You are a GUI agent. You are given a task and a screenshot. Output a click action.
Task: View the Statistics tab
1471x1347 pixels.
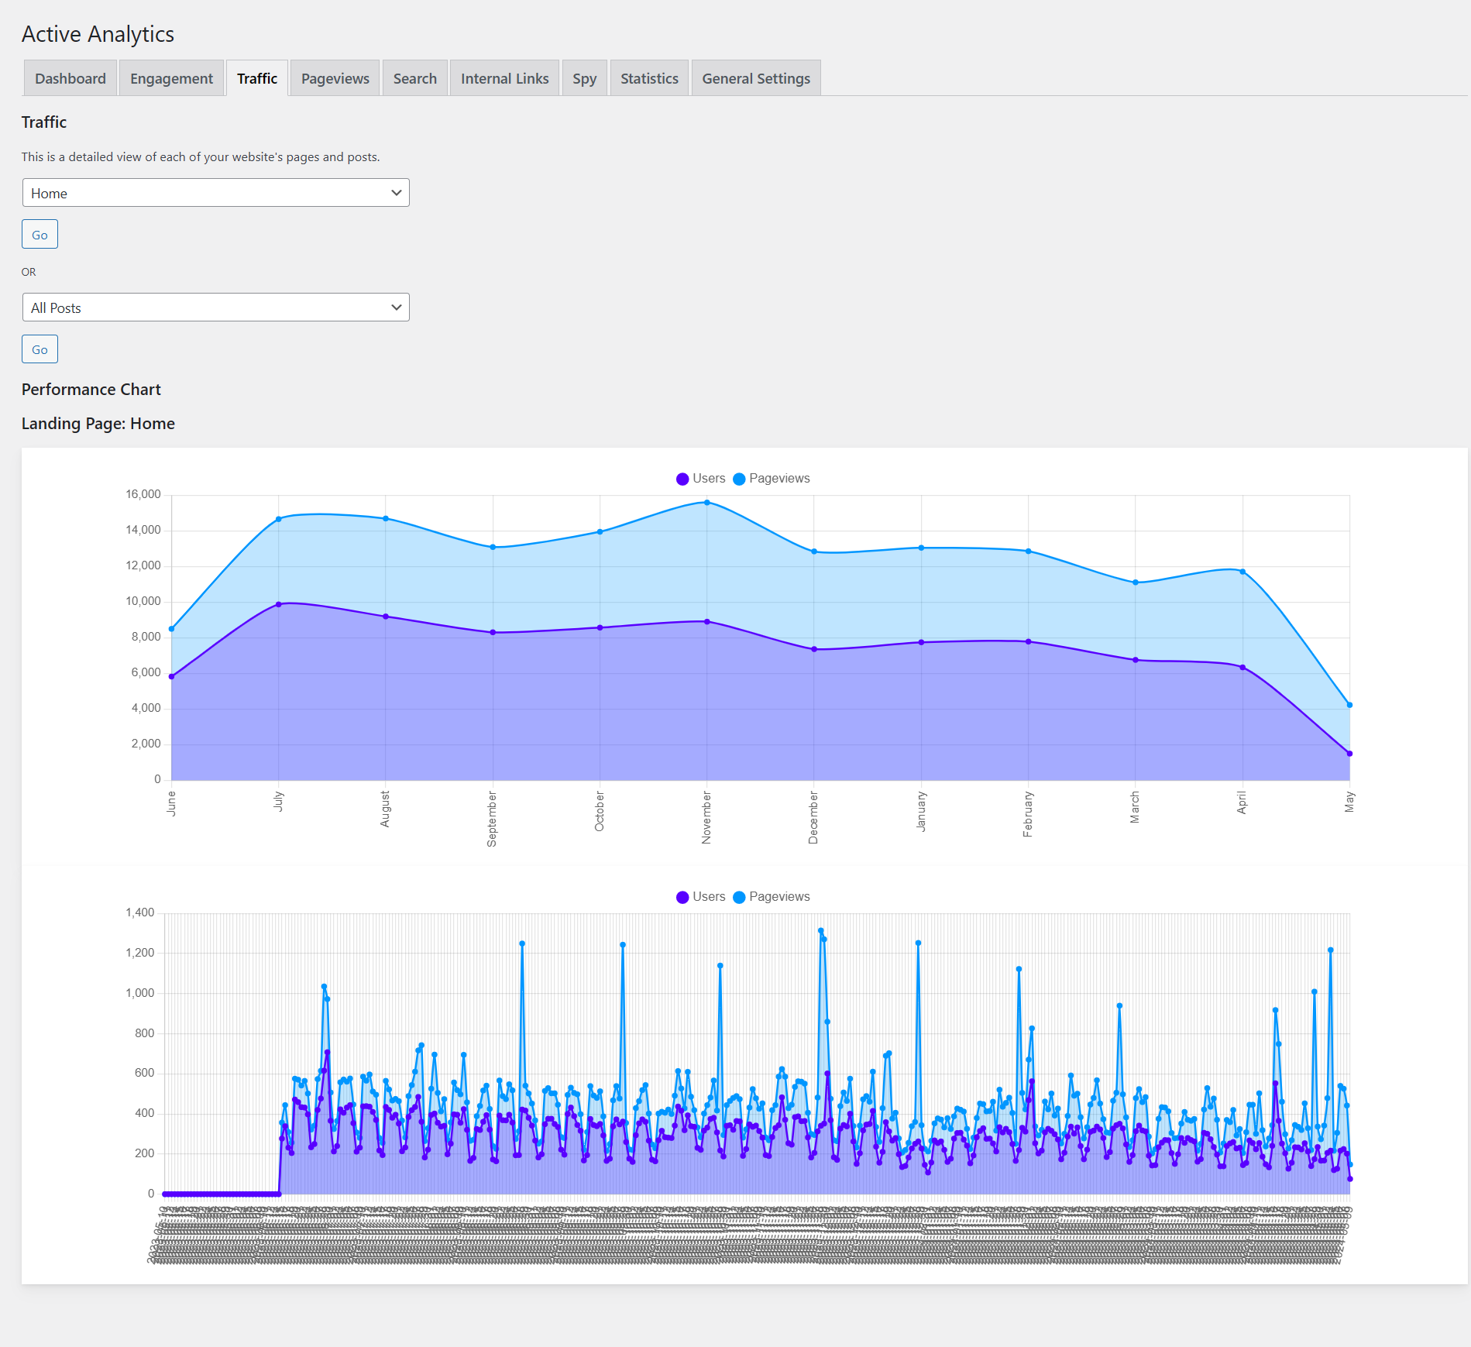coord(649,78)
